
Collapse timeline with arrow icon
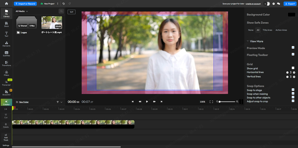coord(6,109)
